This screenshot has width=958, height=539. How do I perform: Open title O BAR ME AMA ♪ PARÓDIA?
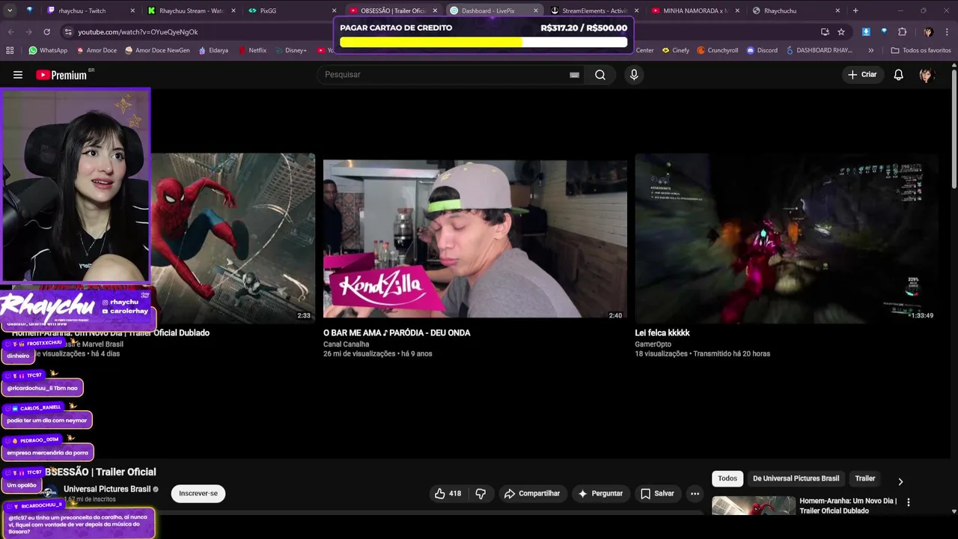[397, 332]
